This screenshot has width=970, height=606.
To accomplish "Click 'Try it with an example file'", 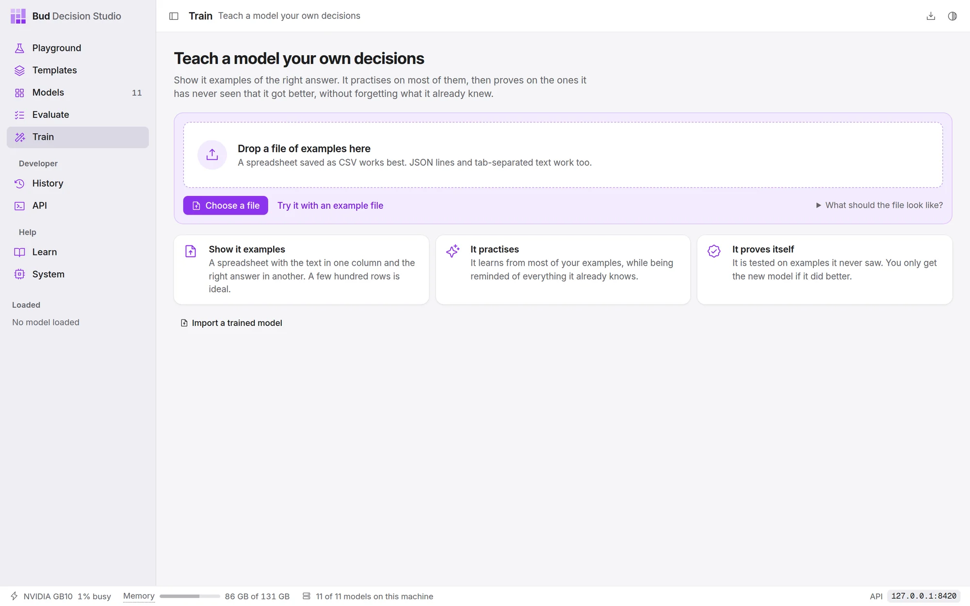I will pyautogui.click(x=330, y=206).
